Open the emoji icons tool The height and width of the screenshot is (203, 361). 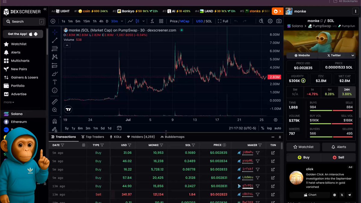(55, 90)
